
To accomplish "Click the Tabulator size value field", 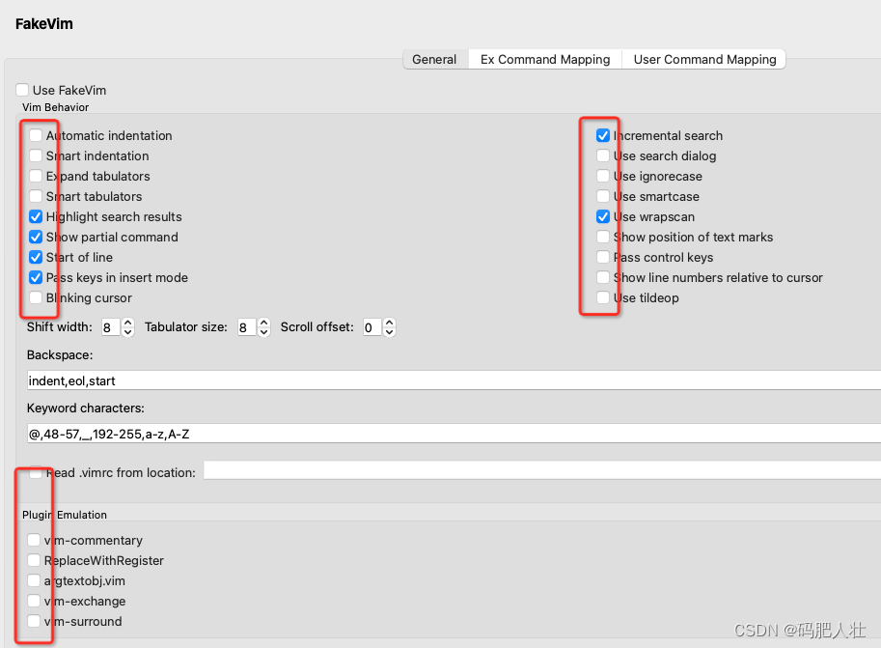I will 246,327.
